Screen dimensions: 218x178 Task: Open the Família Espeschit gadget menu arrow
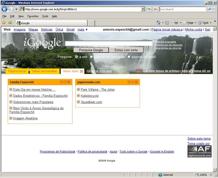62,82
